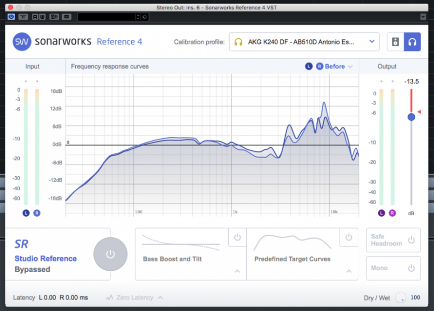Toggle the Studio Reference calibration power button
This screenshot has height=311, width=434.
[x=110, y=254]
